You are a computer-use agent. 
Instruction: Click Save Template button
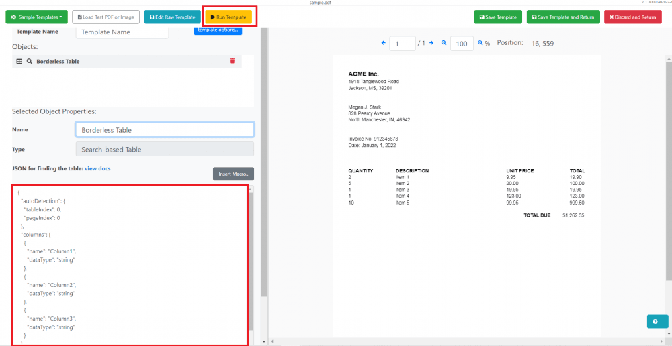(497, 17)
